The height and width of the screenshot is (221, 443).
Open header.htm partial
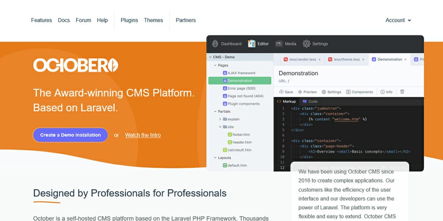point(242,142)
